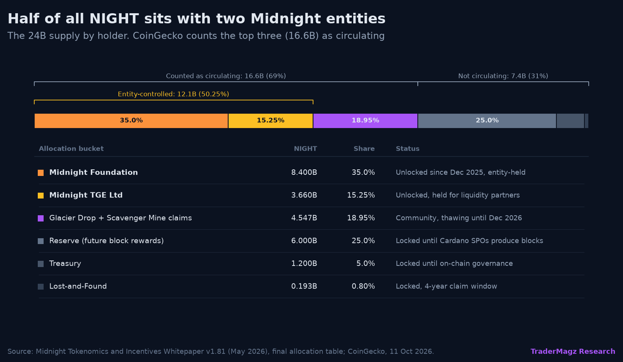The image size is (623, 362).
Task: Click the 8.400B NIGHT value
Action: 304,172
